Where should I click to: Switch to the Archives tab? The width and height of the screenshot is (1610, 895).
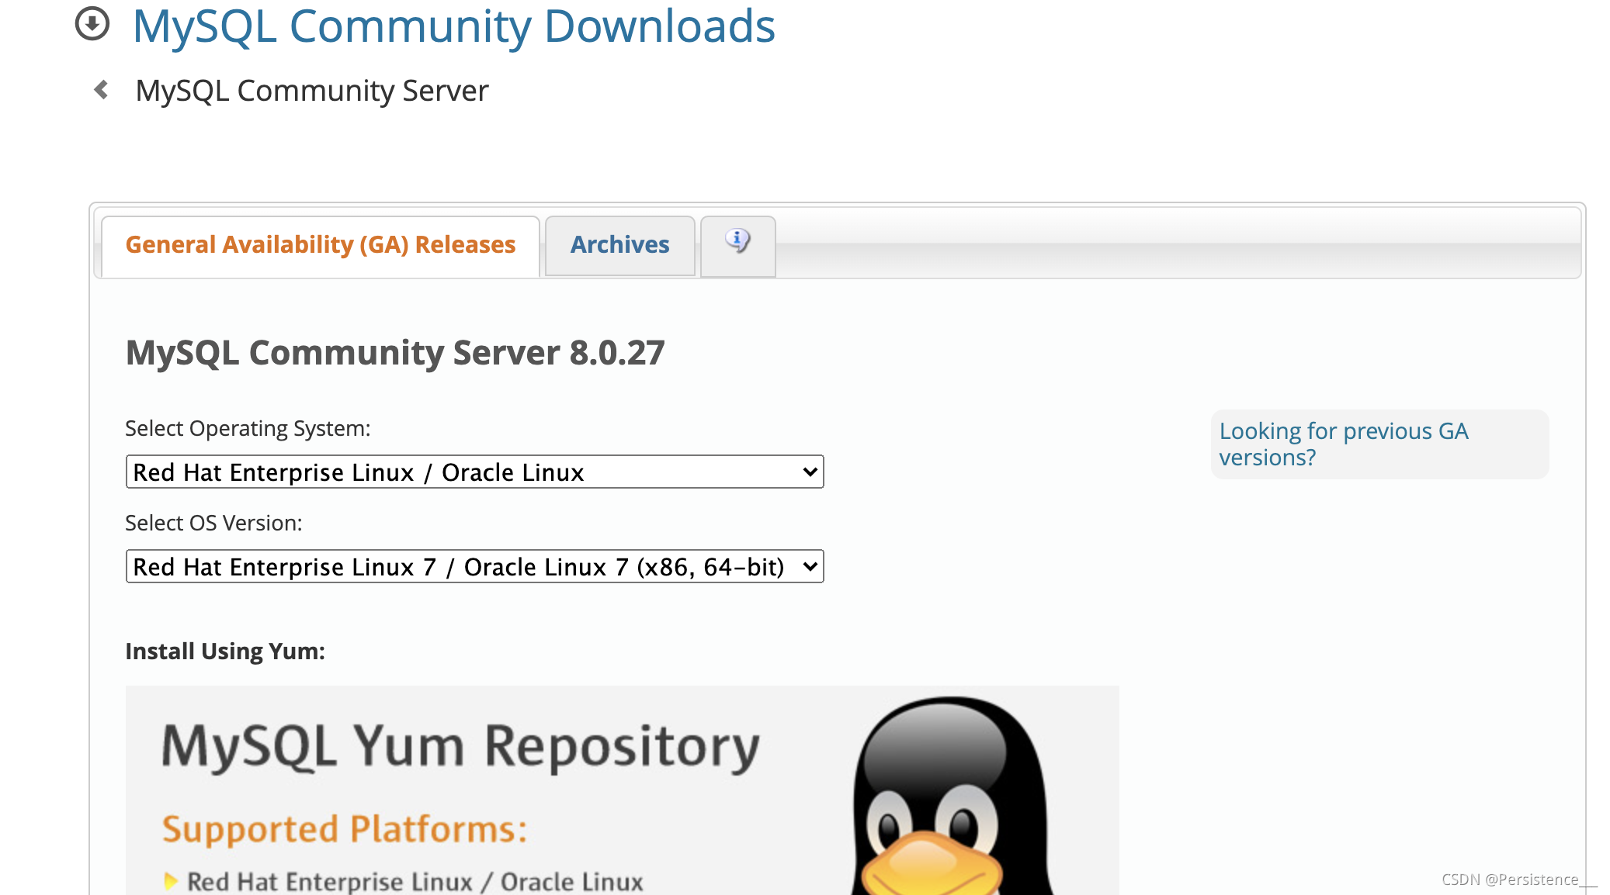click(x=619, y=245)
